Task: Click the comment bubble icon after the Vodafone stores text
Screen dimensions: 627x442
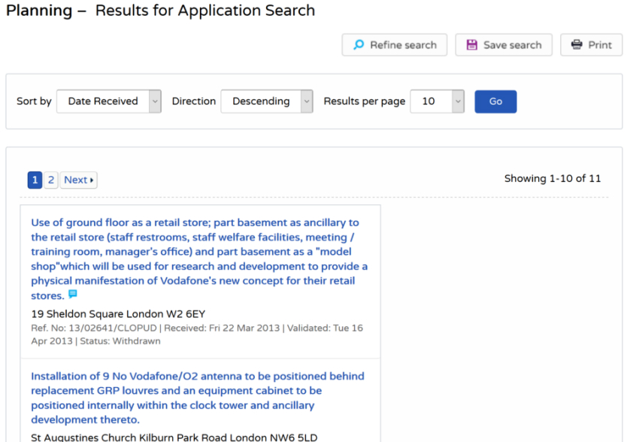Action: pyautogui.click(x=72, y=295)
